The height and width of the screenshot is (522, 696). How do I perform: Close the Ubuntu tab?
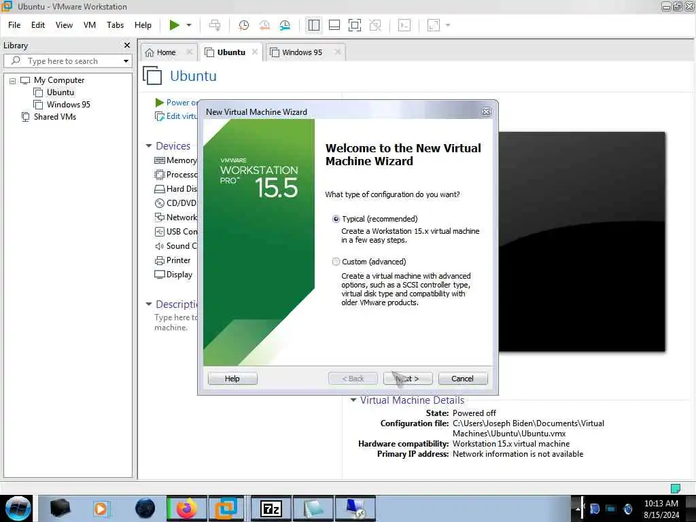coord(255,52)
